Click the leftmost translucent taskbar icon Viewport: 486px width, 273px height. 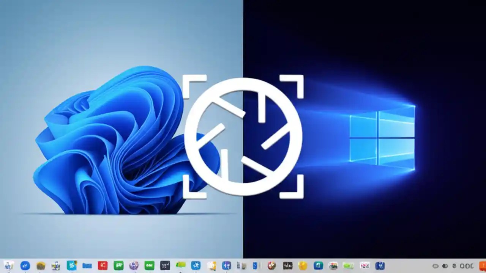click(8, 265)
